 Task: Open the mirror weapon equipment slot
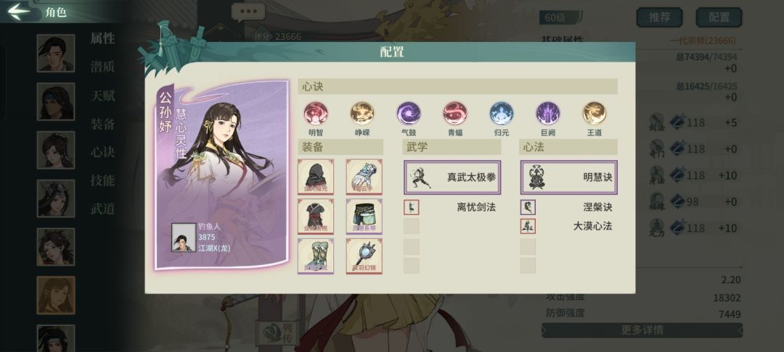(364, 256)
